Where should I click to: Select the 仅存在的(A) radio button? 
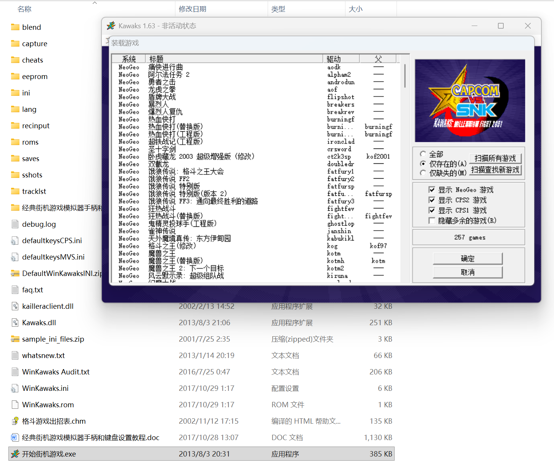click(423, 163)
